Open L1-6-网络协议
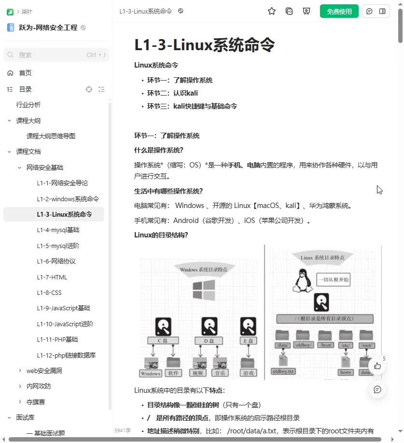The width and height of the screenshot is (404, 443). [x=56, y=262]
